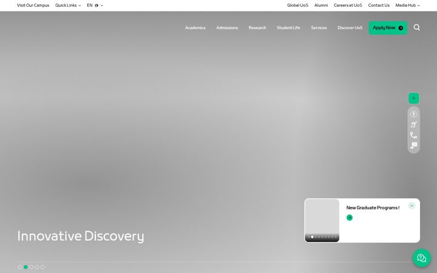Select the fifth hero slider dot
Screen dimensions: 437x273
pyautogui.click(x=42, y=267)
